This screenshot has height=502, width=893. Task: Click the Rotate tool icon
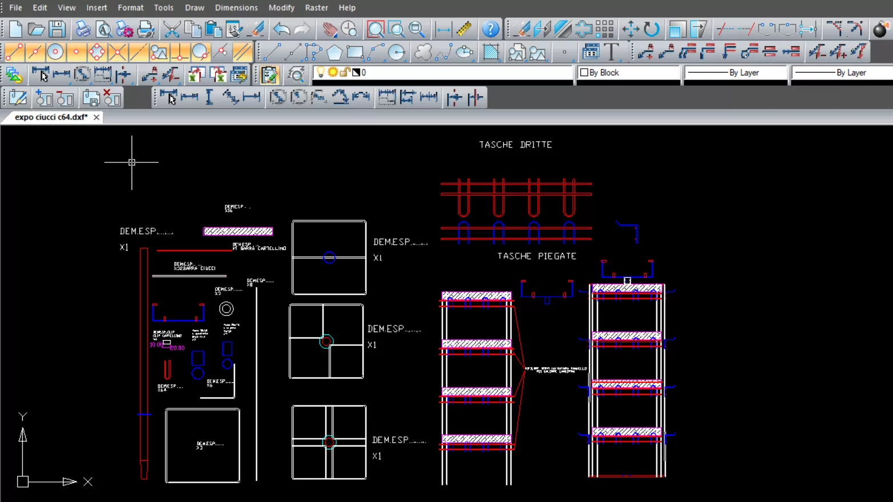click(652, 29)
